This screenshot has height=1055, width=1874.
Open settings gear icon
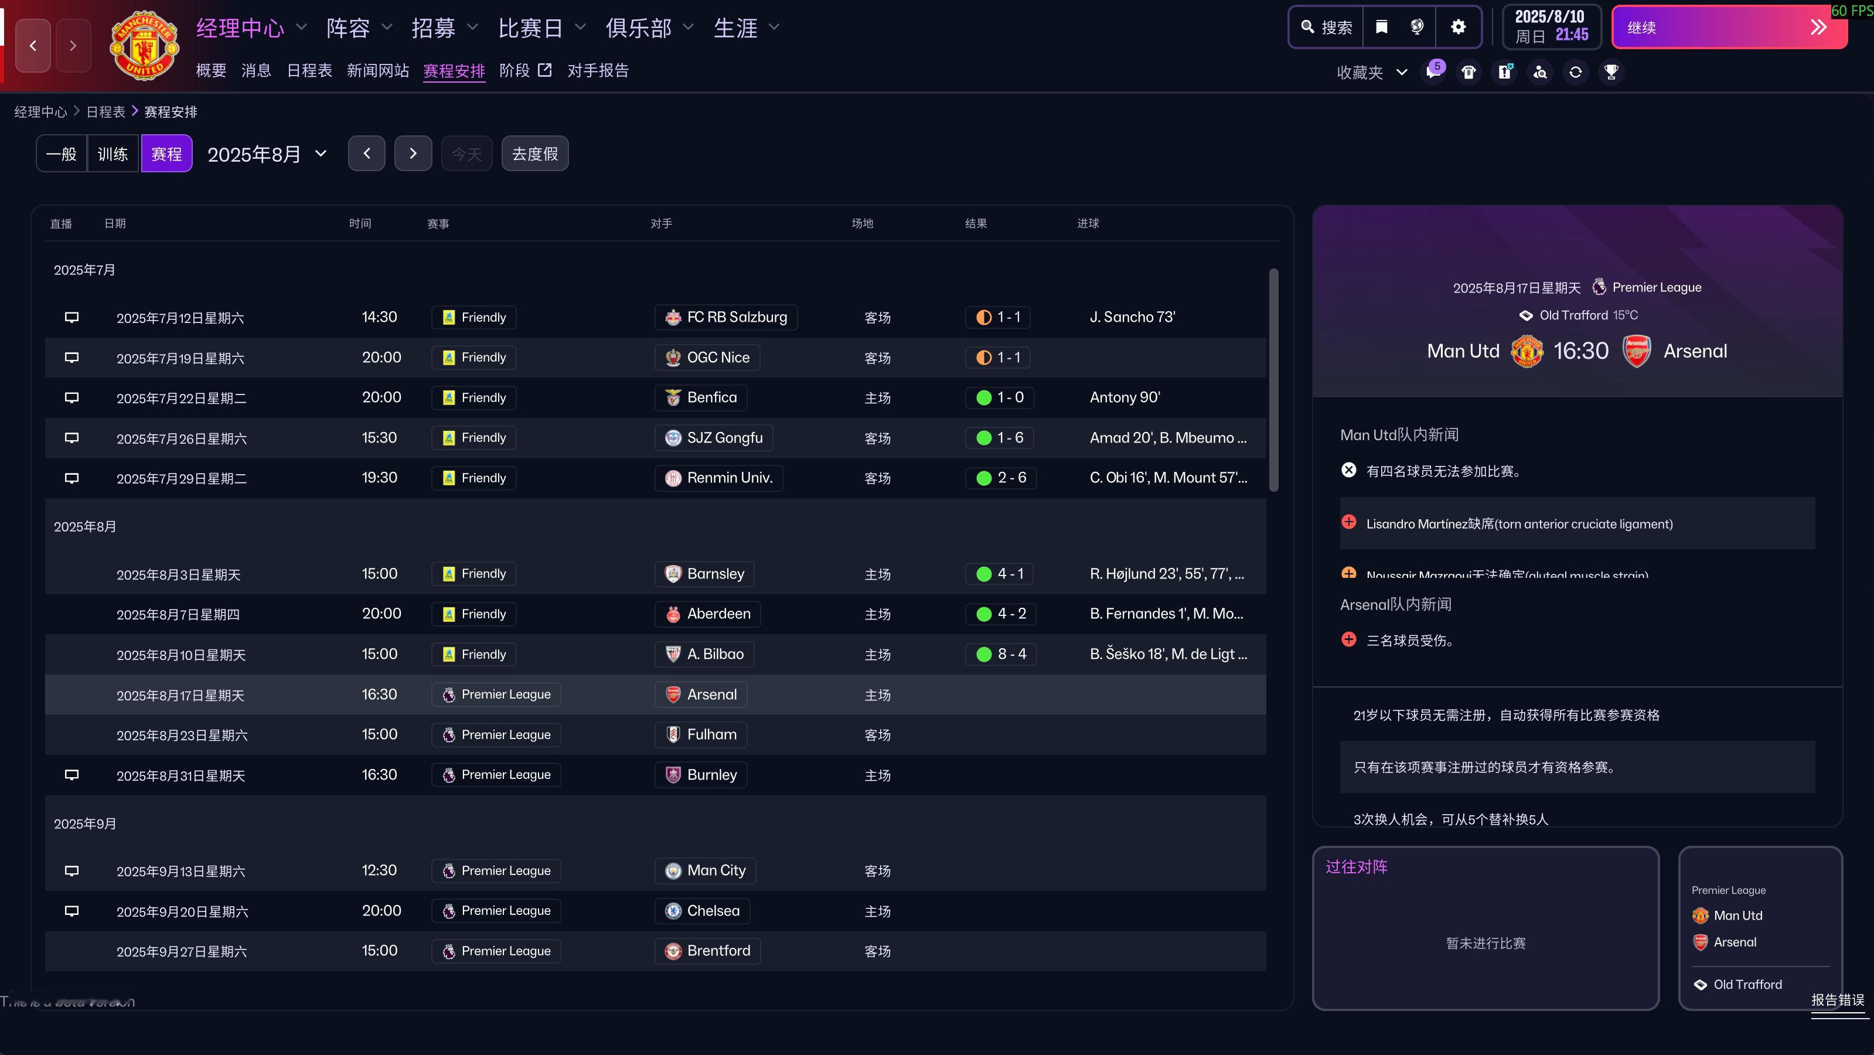[1458, 27]
